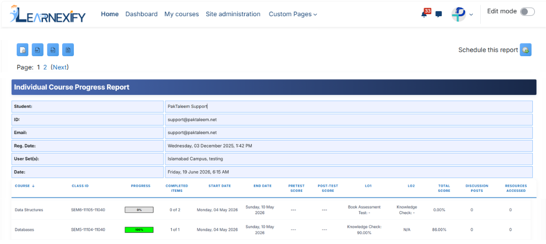
Task: Click the 'Islamabad Campus, testing' user sets value
Action: (195, 159)
